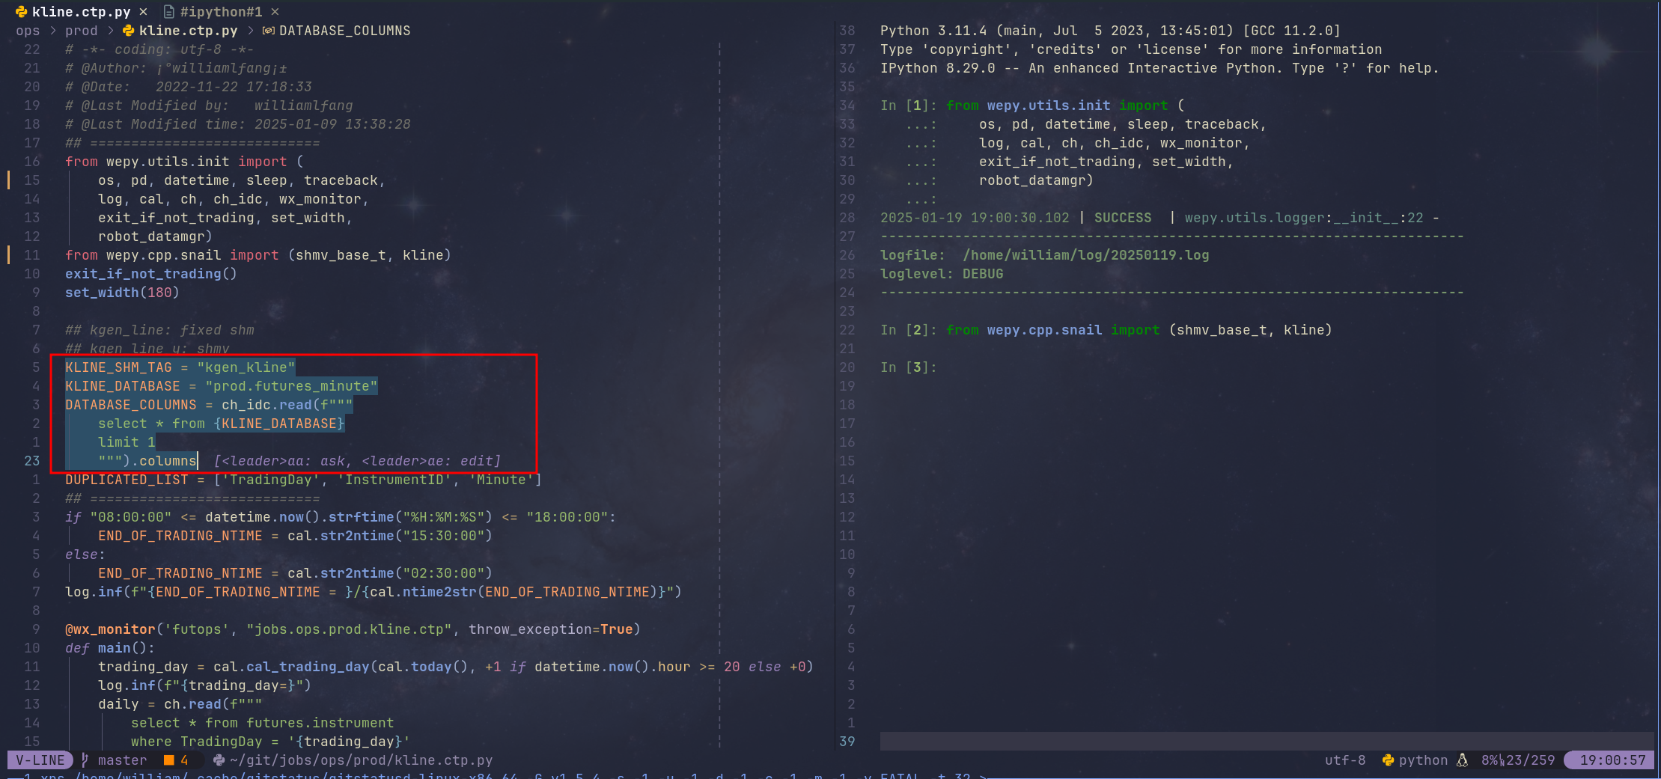Click the python filetype icon in statusline

1388,760
